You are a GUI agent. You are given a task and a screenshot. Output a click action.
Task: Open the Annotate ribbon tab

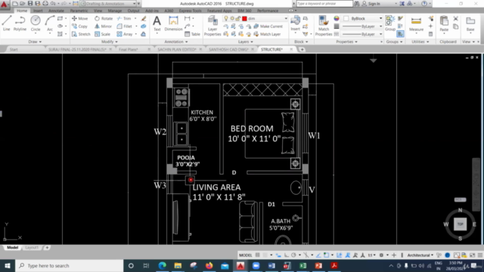click(x=56, y=11)
